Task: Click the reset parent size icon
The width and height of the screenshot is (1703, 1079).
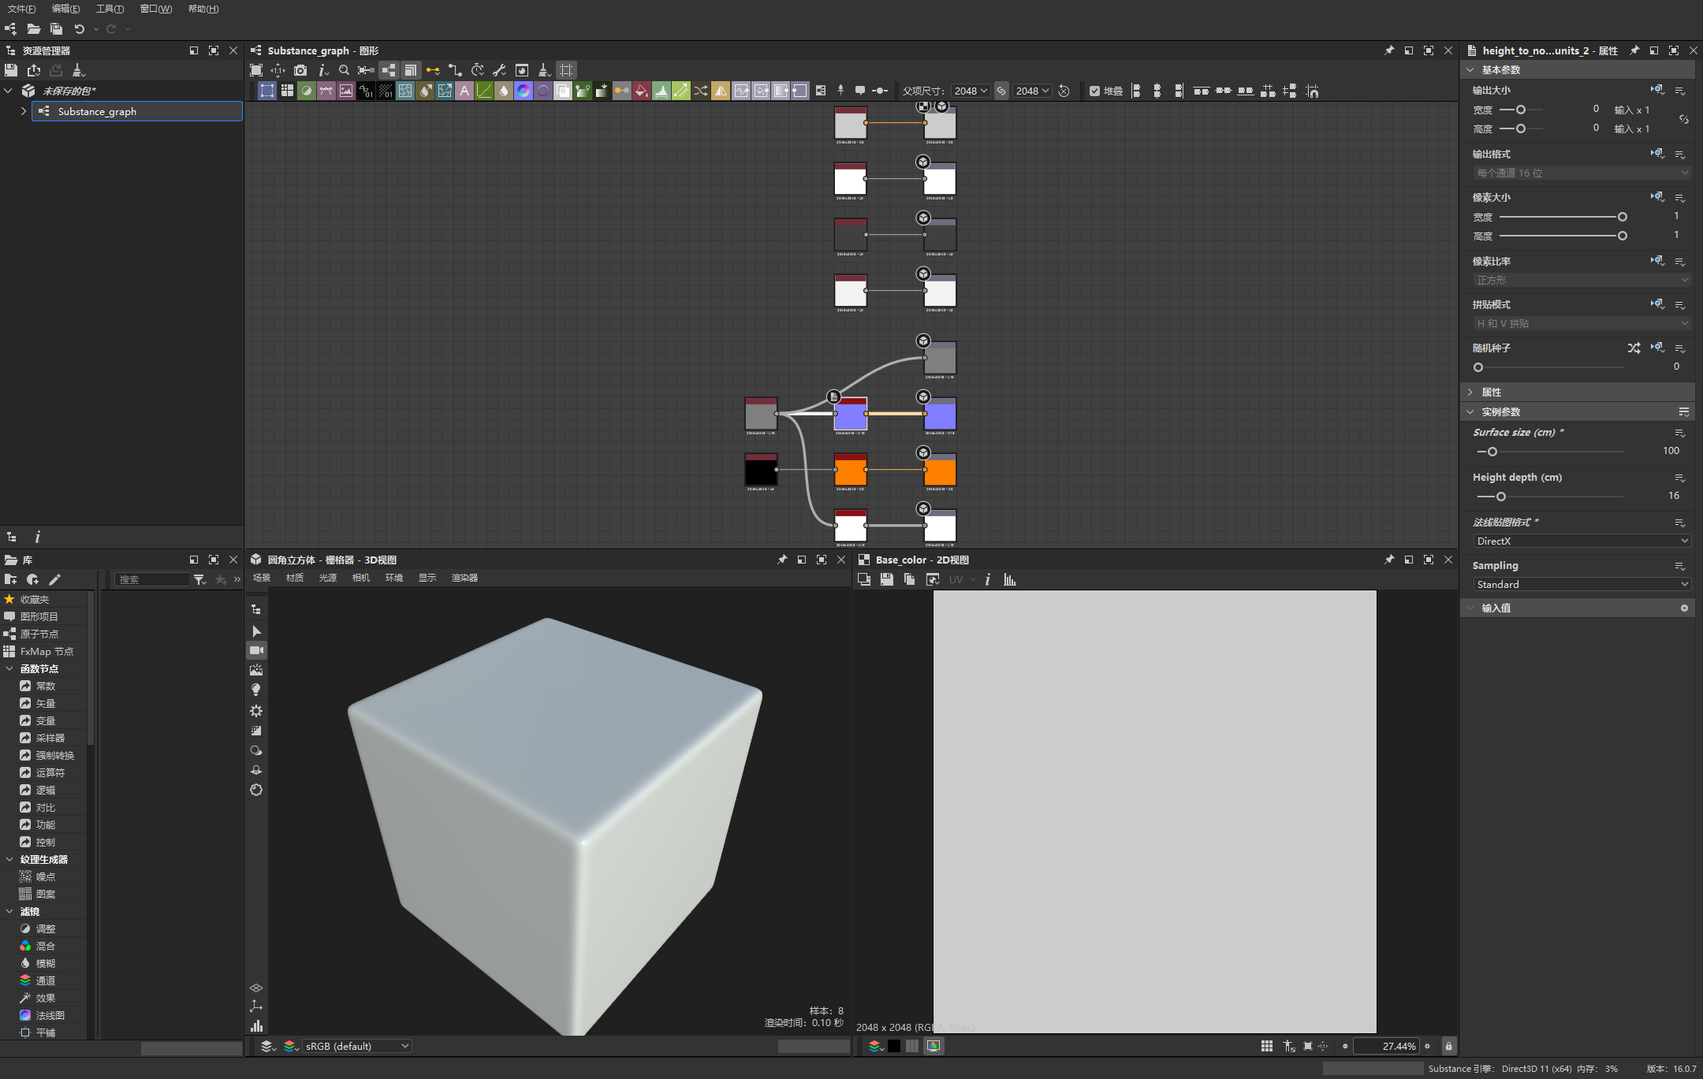Action: click(x=1064, y=91)
